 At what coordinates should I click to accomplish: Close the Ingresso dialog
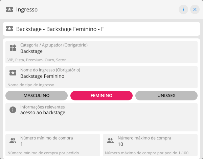(x=195, y=9)
